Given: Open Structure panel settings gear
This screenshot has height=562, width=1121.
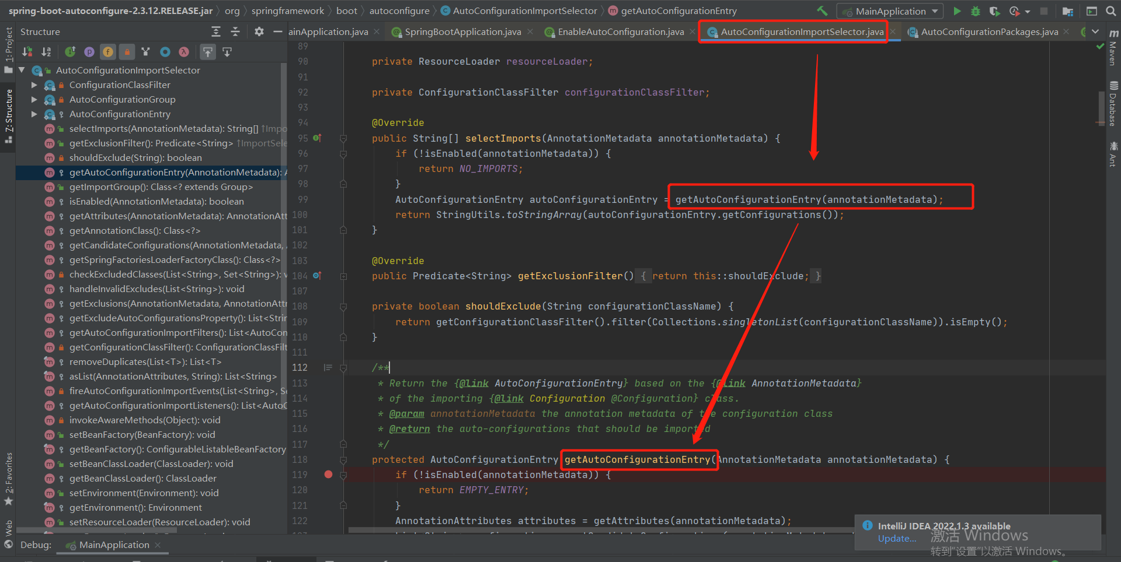Looking at the screenshot, I should click(x=259, y=31).
